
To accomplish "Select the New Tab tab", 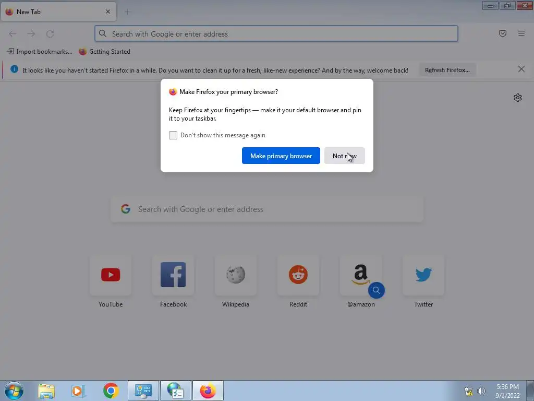I will coord(58,11).
